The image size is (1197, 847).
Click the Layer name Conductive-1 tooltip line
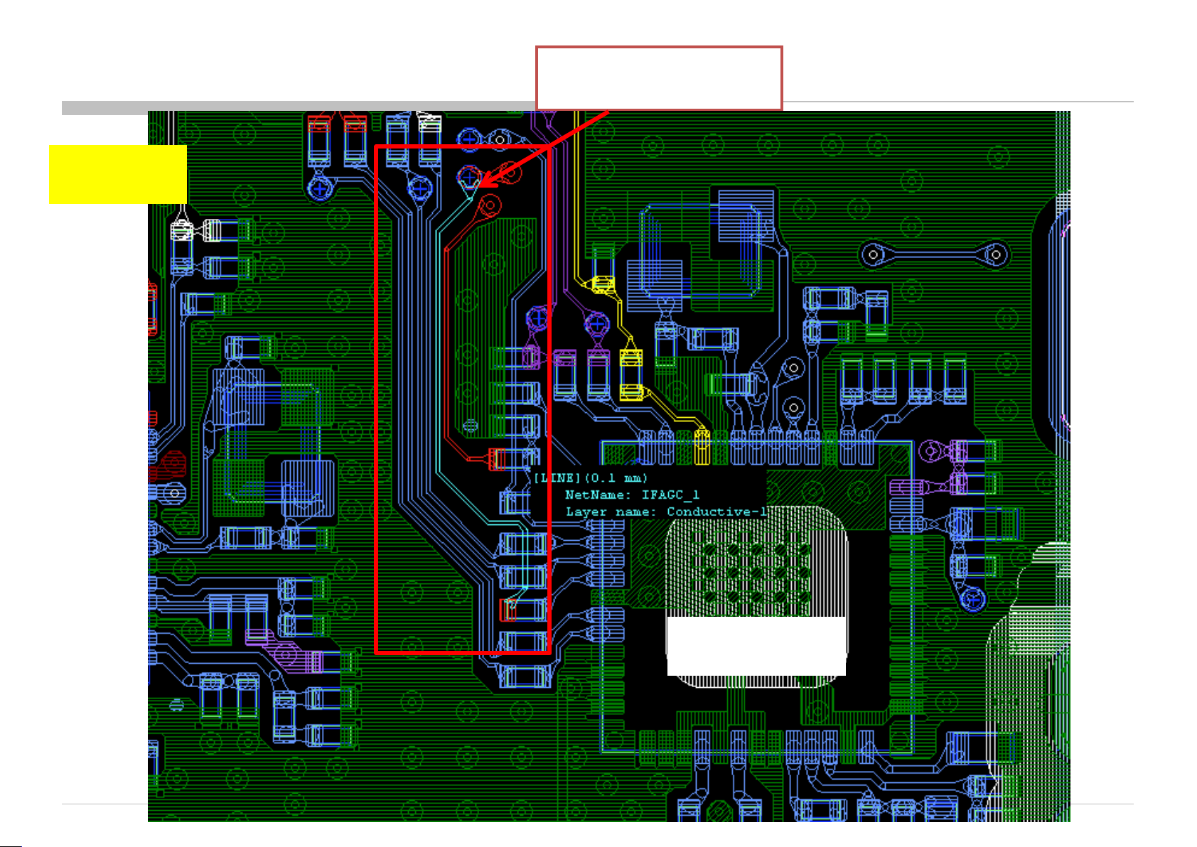click(x=665, y=512)
